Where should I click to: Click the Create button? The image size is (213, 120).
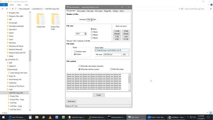pos(99,95)
